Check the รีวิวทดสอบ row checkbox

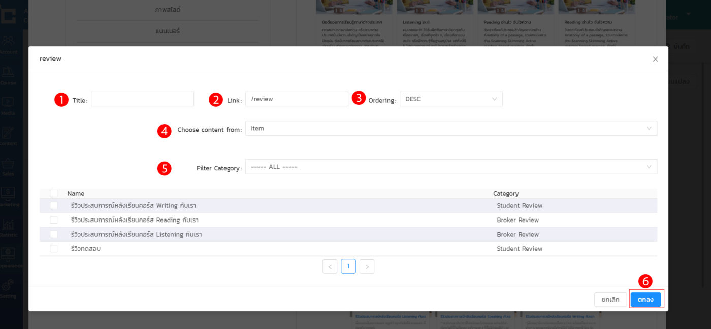[54, 249]
